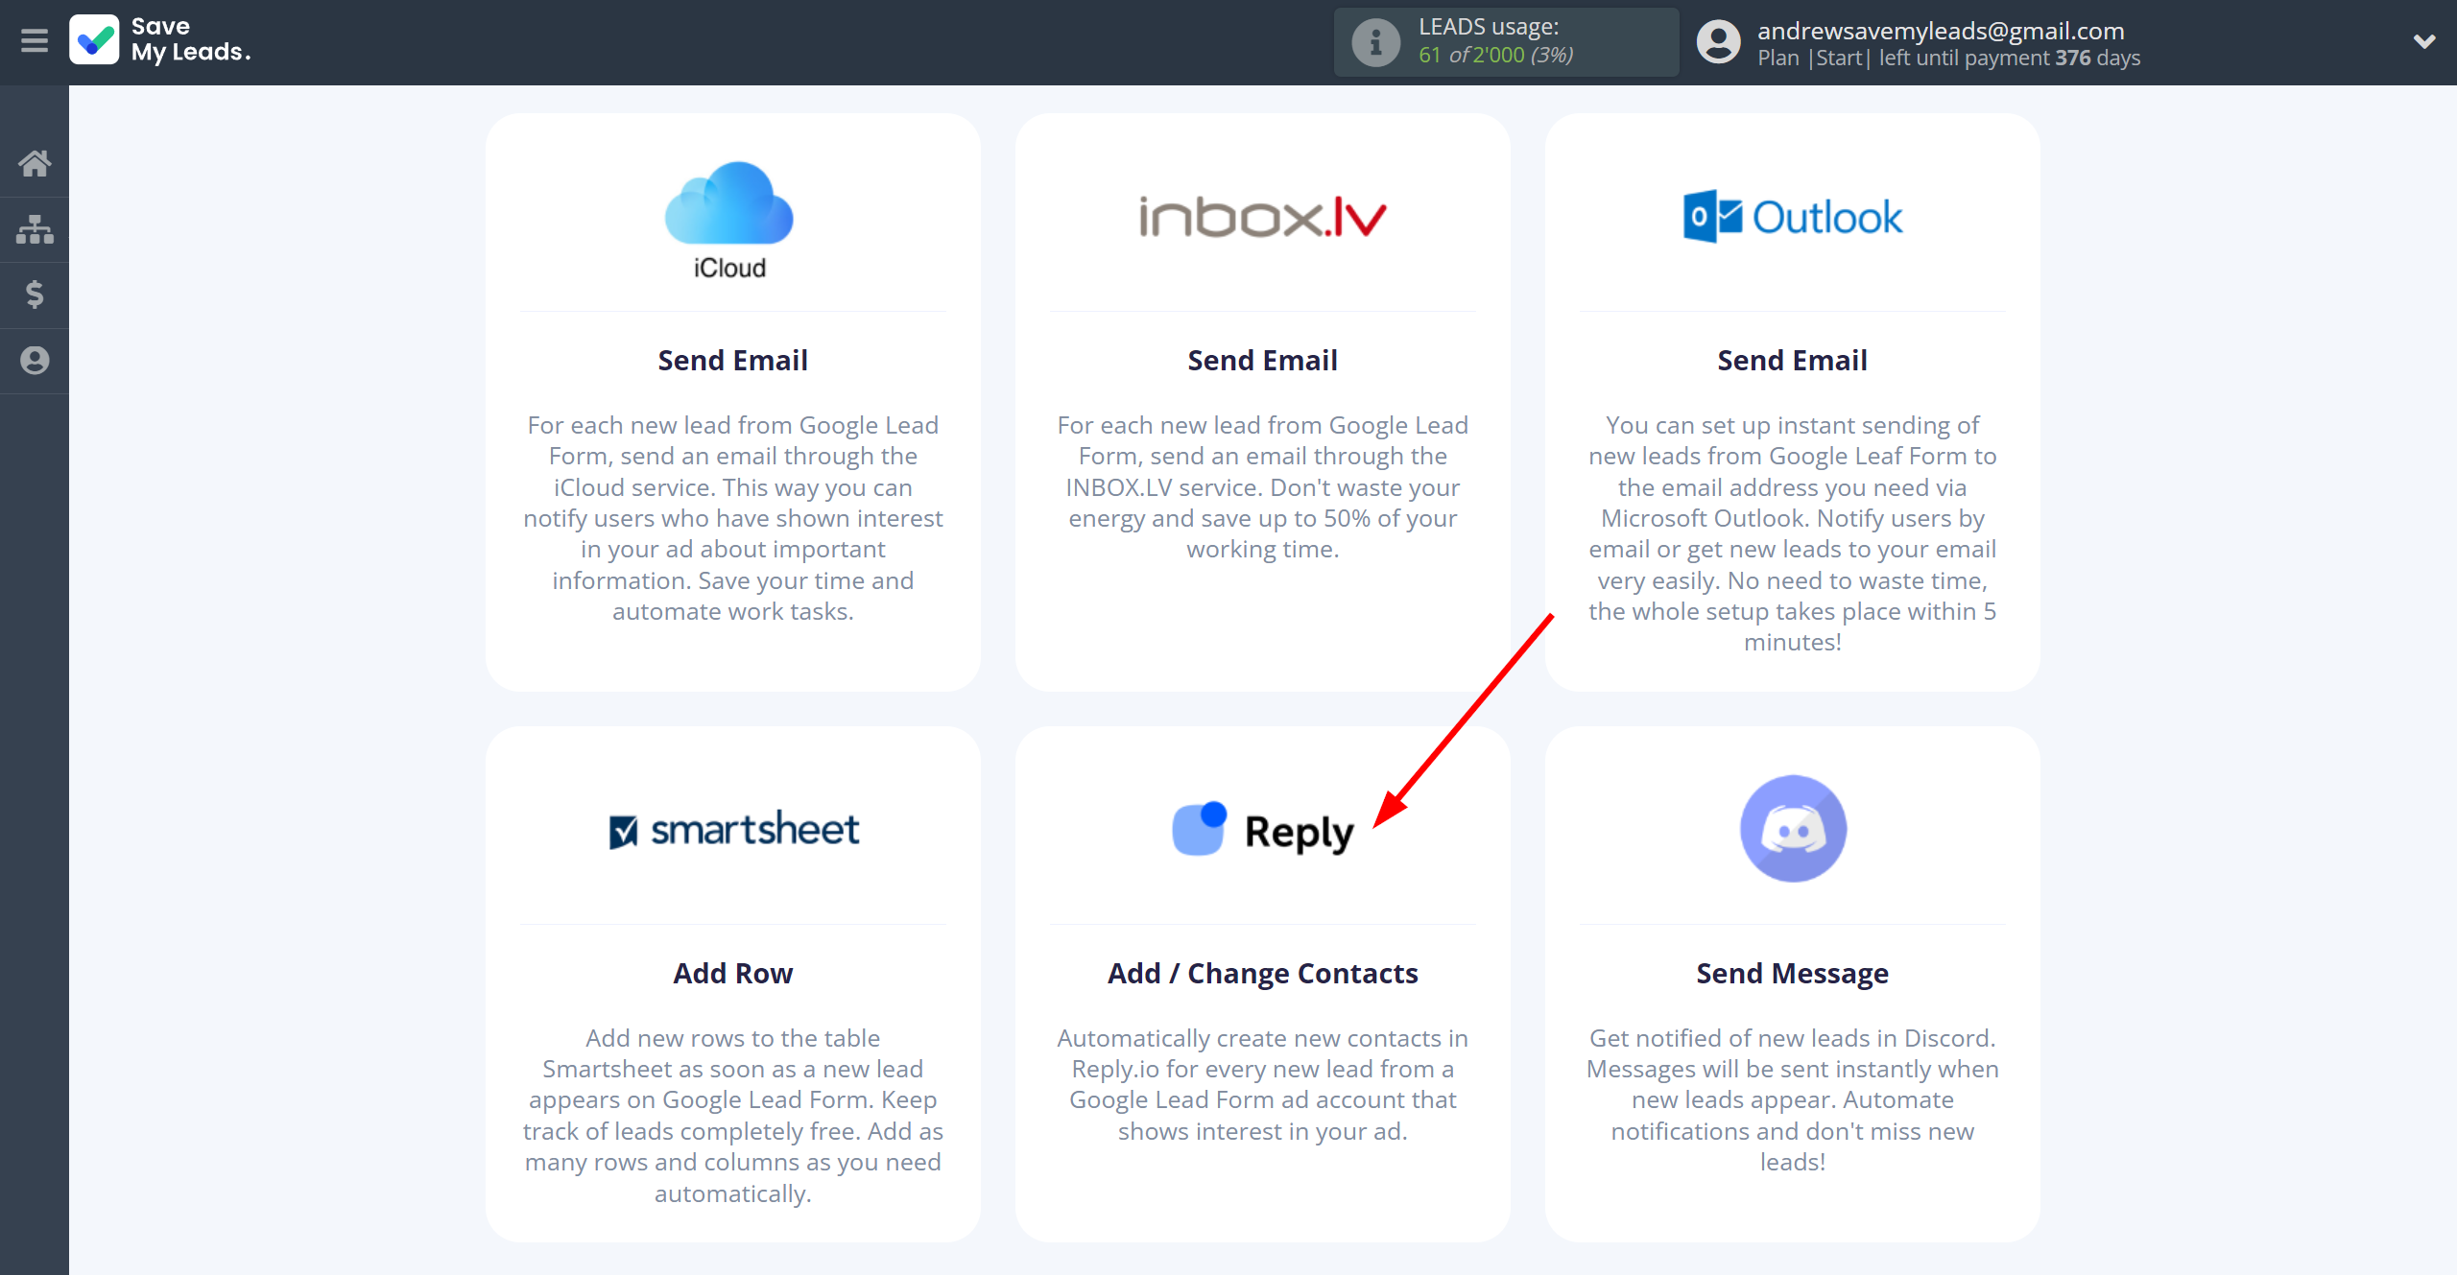Open the billing dollar icon in sidebar
The height and width of the screenshot is (1275, 2457).
coord(35,295)
